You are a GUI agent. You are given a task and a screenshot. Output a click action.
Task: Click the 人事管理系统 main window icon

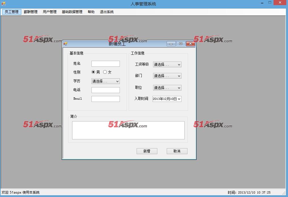coord(3,3)
